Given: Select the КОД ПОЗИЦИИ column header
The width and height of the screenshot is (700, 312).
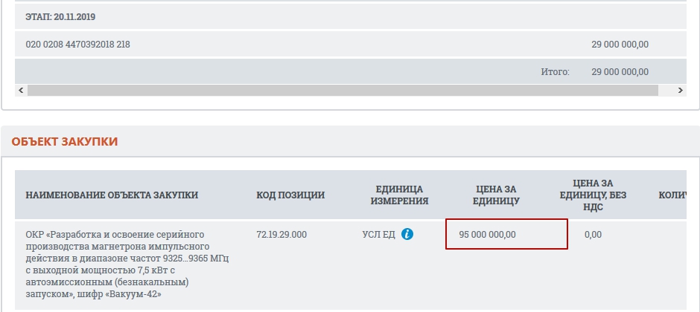Looking at the screenshot, I should (290, 195).
